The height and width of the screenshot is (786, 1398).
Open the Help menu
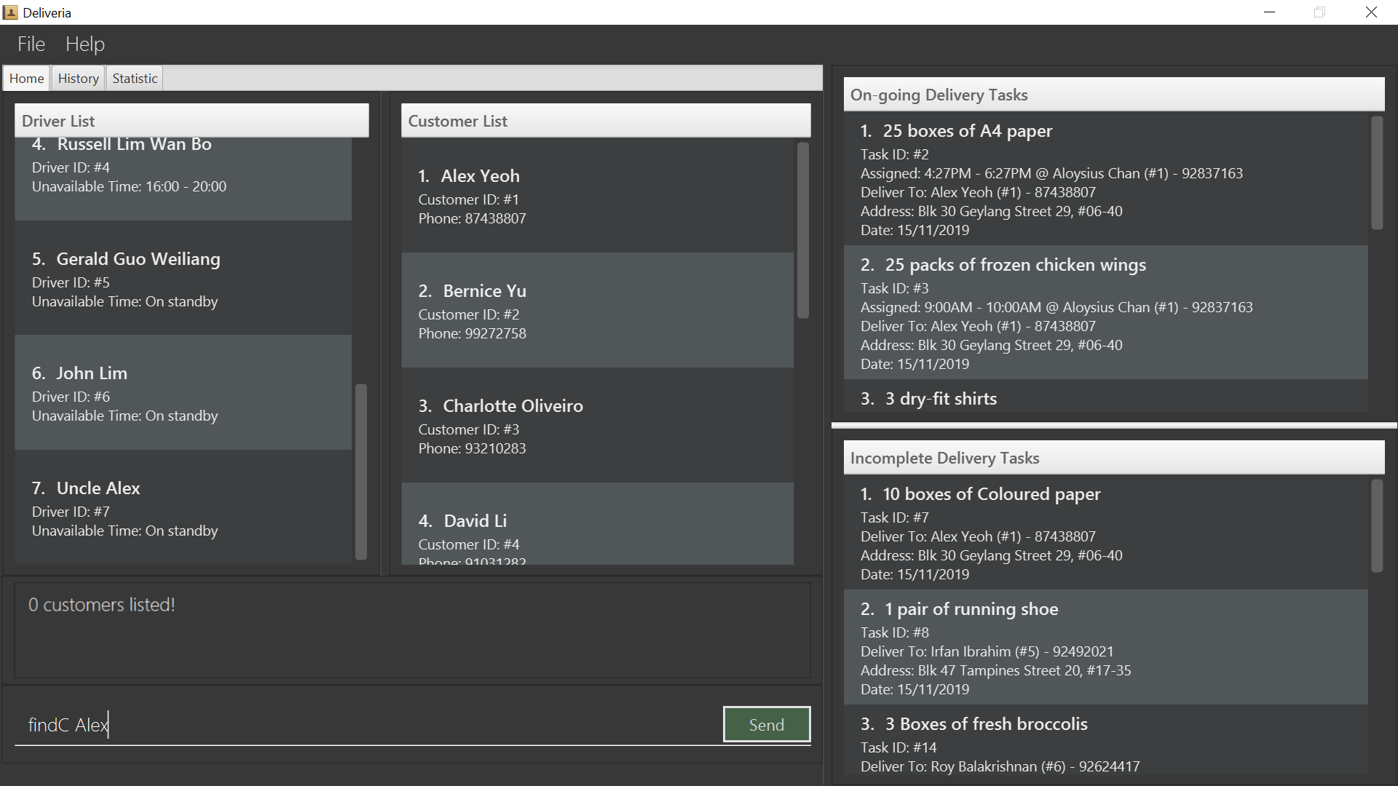[x=85, y=44]
